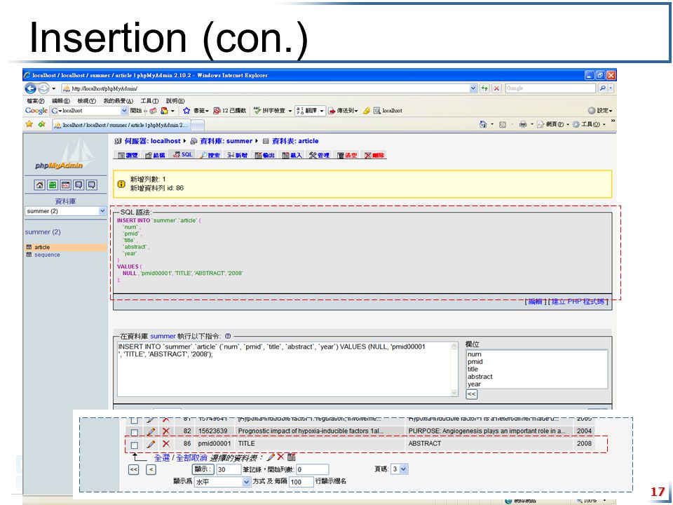Click the 12 已攔截 popup blocker item
Image resolution: width=673 pixels, height=505 pixels.
(229, 111)
